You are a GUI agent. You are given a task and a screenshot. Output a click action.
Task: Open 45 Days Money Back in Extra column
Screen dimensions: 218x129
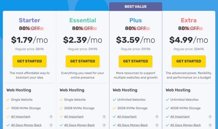185,125
